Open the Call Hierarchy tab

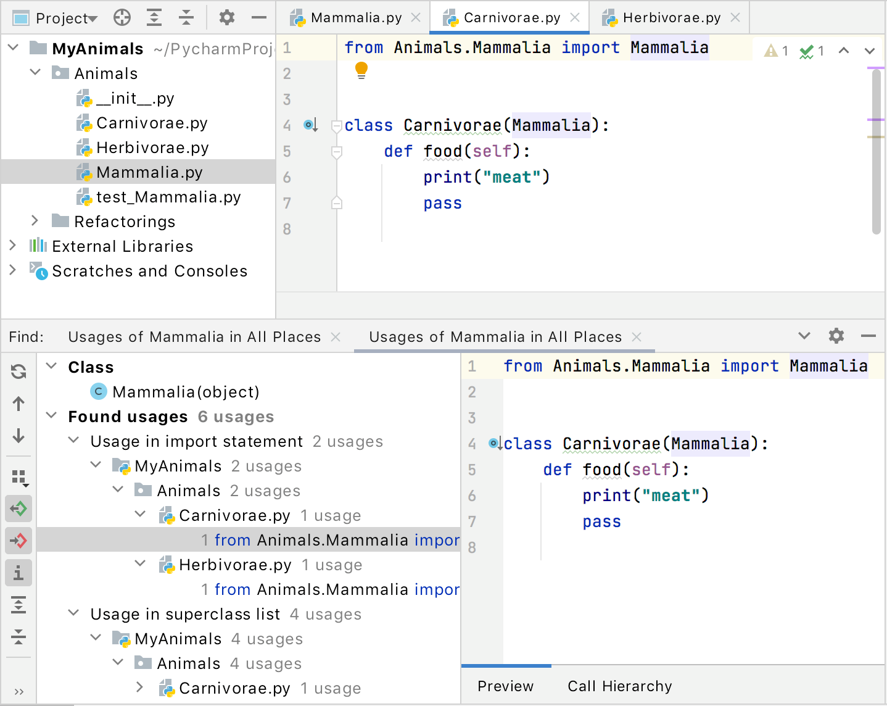[619, 686]
